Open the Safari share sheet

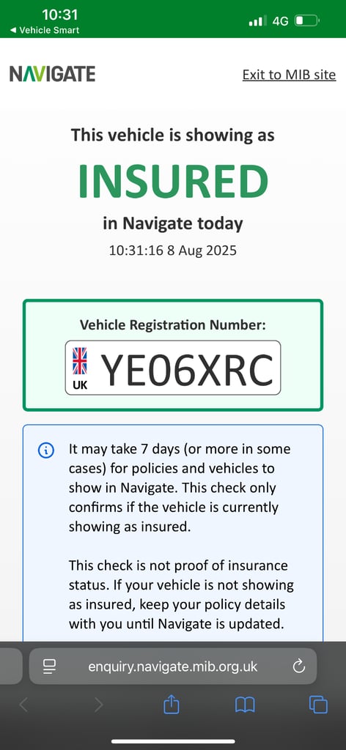click(x=172, y=704)
